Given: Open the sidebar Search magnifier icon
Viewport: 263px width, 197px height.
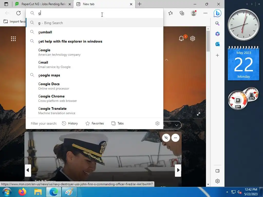Looking at the screenshot, I should tap(217, 23).
